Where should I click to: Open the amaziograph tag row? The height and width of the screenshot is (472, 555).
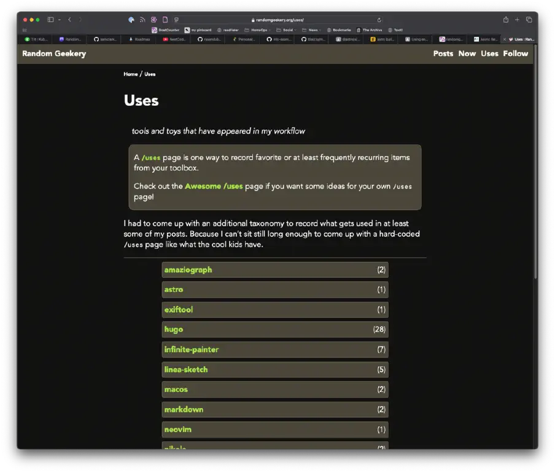click(x=275, y=270)
